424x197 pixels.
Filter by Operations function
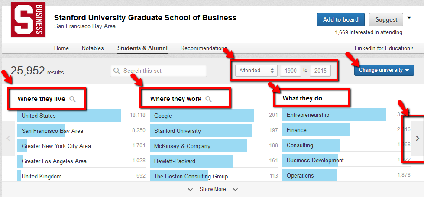[346, 175]
